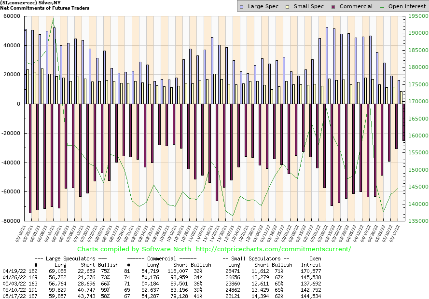This screenshot has width=429, height=299.
Task: Click the 'Small Speculators' table header
Action: click(256, 258)
